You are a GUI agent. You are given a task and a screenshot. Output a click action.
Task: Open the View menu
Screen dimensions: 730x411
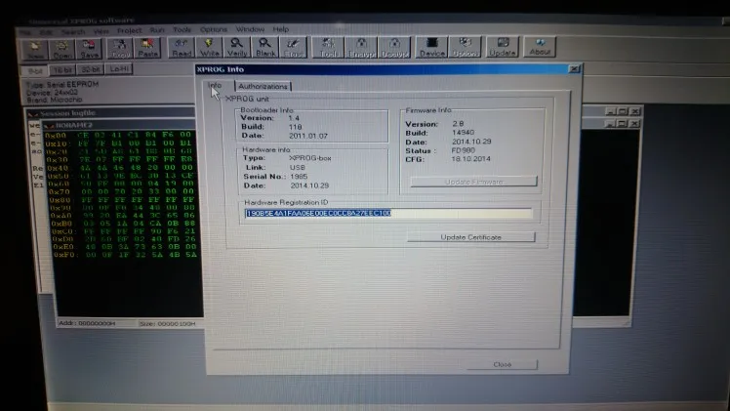click(101, 31)
